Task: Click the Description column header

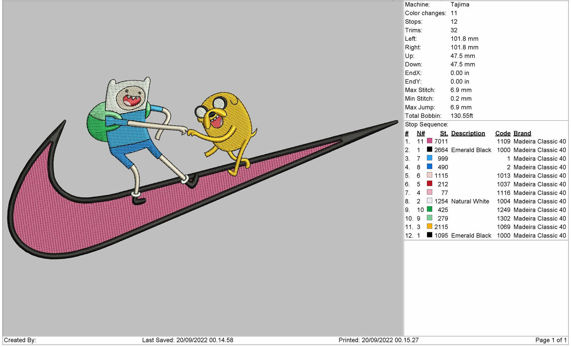Action: (468, 133)
